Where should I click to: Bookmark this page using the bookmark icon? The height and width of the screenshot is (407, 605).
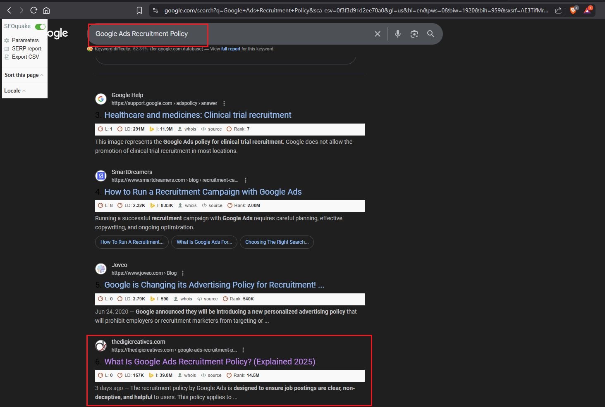coord(139,10)
